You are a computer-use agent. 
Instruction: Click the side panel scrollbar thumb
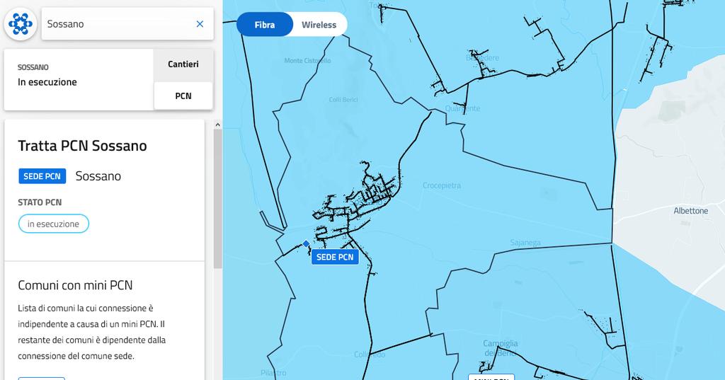point(218,198)
